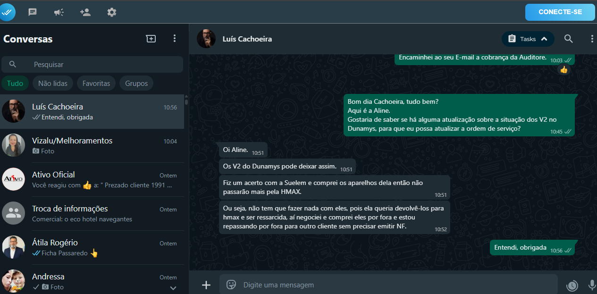Filter conversations by Grupos
597x294 pixels.
136,84
